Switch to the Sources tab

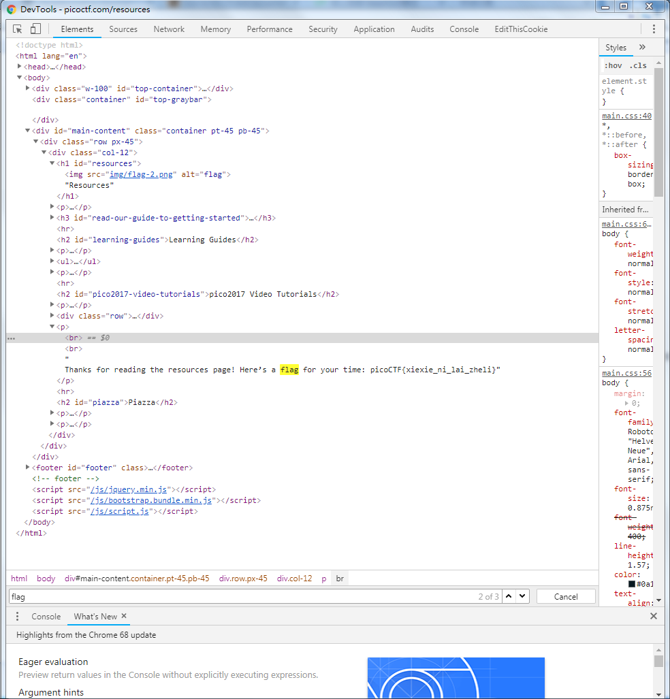[123, 29]
